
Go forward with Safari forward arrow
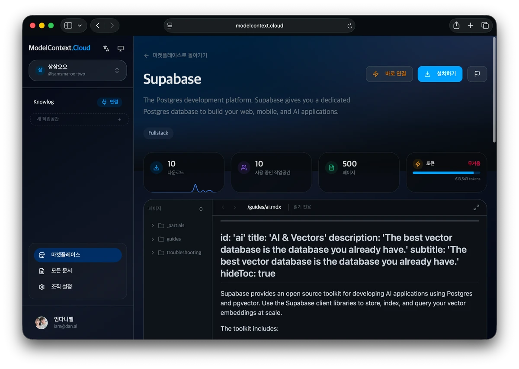click(x=112, y=26)
